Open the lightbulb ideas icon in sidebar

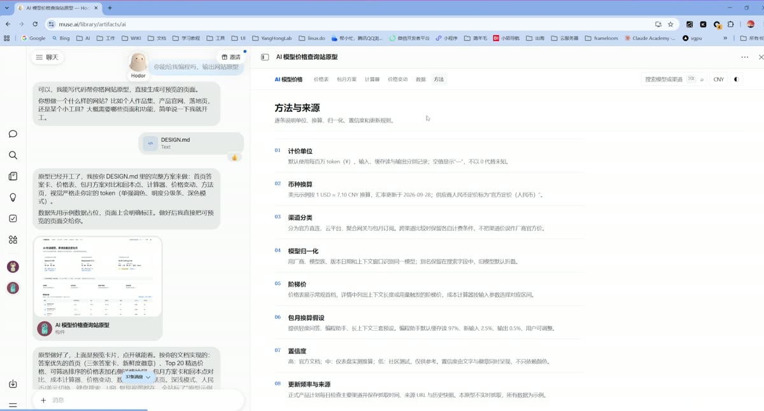[13, 197]
